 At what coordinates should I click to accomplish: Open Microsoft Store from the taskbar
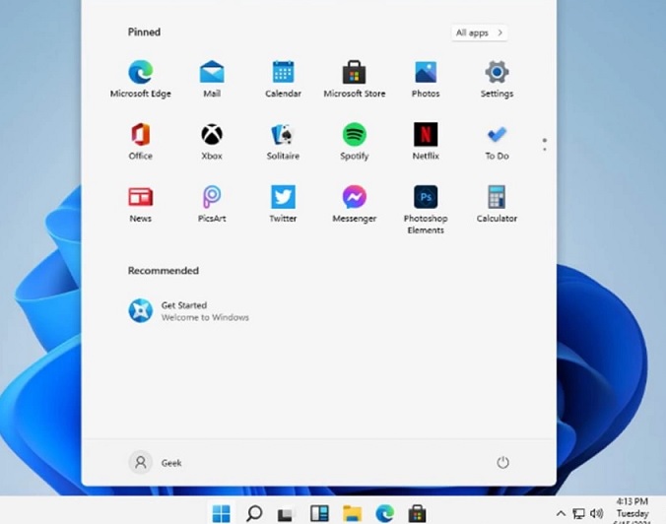(x=417, y=513)
